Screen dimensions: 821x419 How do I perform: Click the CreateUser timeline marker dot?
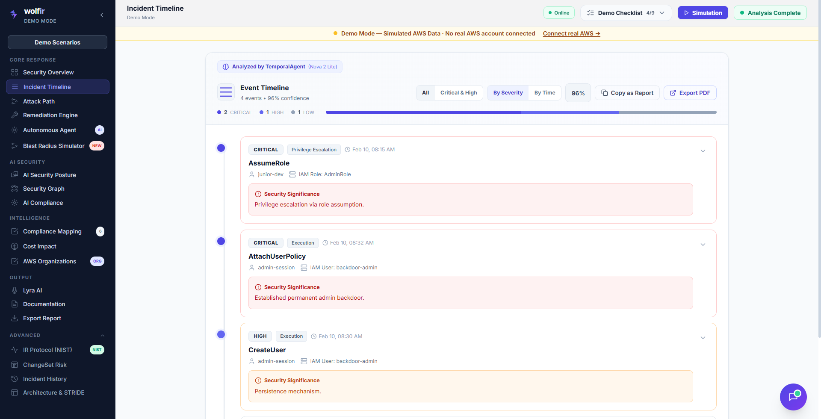tap(221, 334)
